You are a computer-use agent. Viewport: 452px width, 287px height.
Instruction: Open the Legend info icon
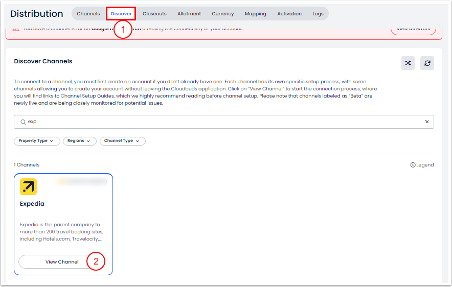[413, 165]
